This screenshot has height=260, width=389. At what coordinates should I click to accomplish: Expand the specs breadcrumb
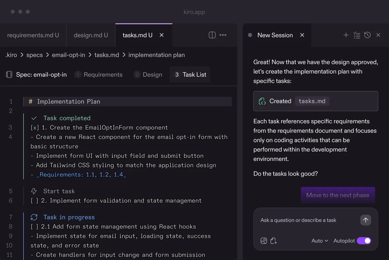(34, 55)
